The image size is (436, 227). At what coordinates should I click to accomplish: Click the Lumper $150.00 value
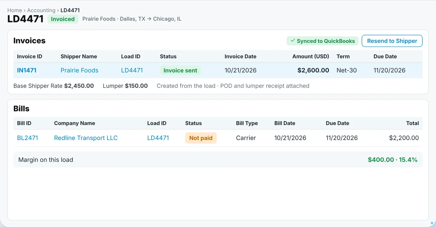tap(136, 86)
